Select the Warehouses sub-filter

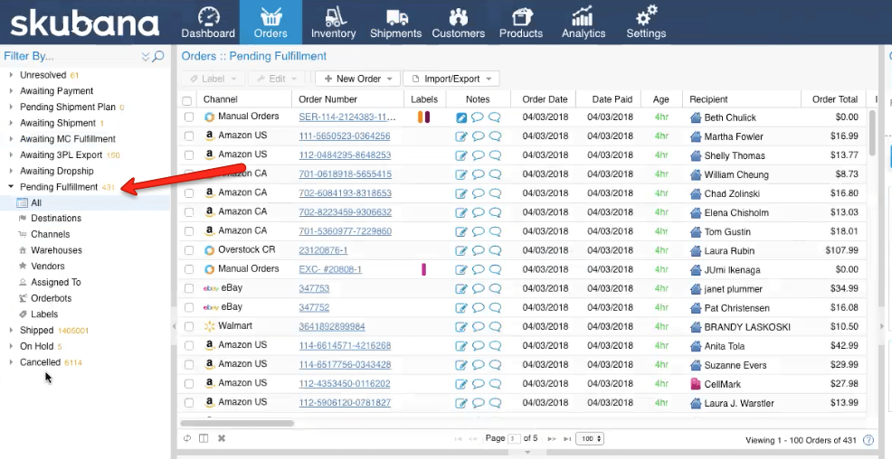pyautogui.click(x=56, y=250)
